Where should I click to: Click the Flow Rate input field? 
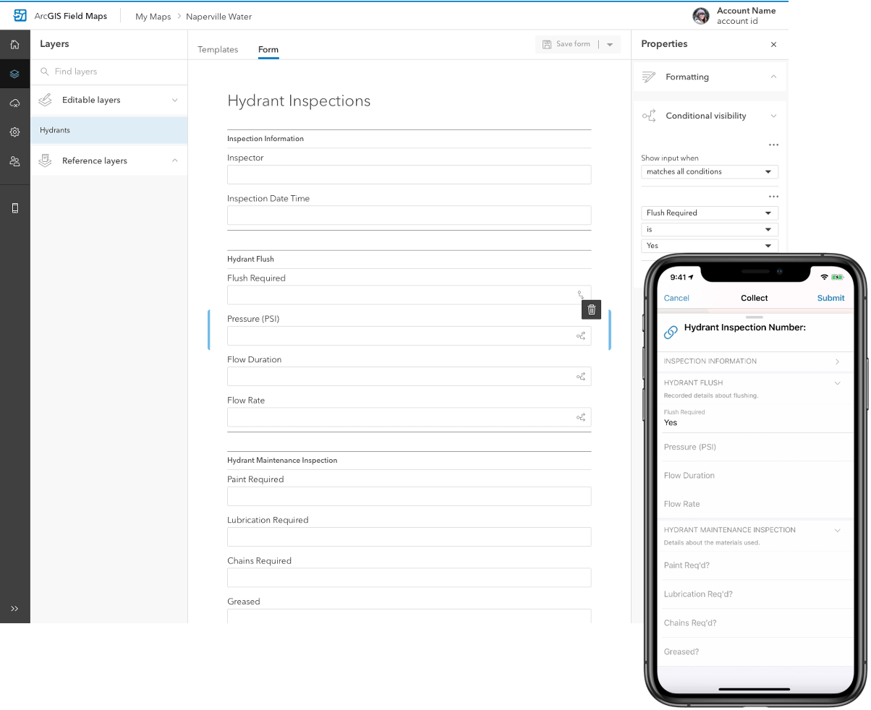[x=409, y=417]
